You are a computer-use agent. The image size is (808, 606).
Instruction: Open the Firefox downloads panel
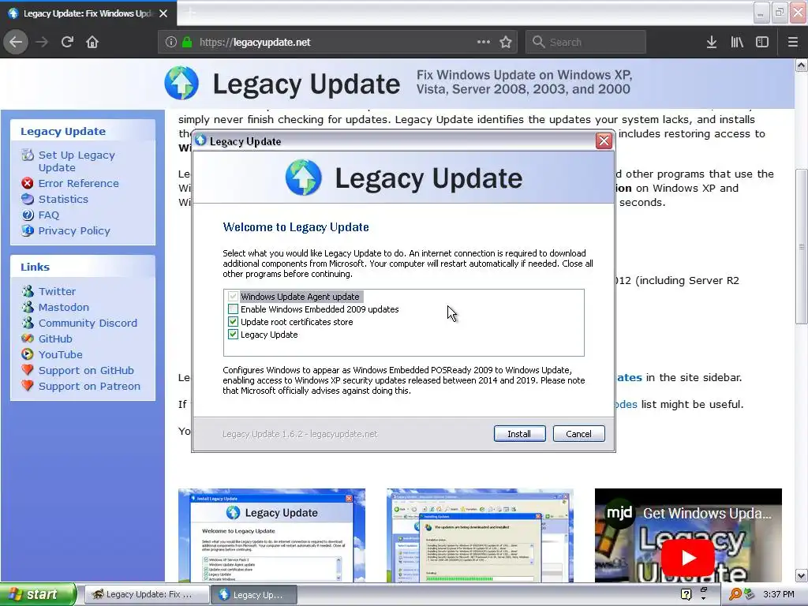pos(711,42)
